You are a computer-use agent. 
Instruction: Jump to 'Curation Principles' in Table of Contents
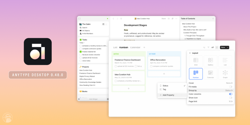click(x=190, y=33)
